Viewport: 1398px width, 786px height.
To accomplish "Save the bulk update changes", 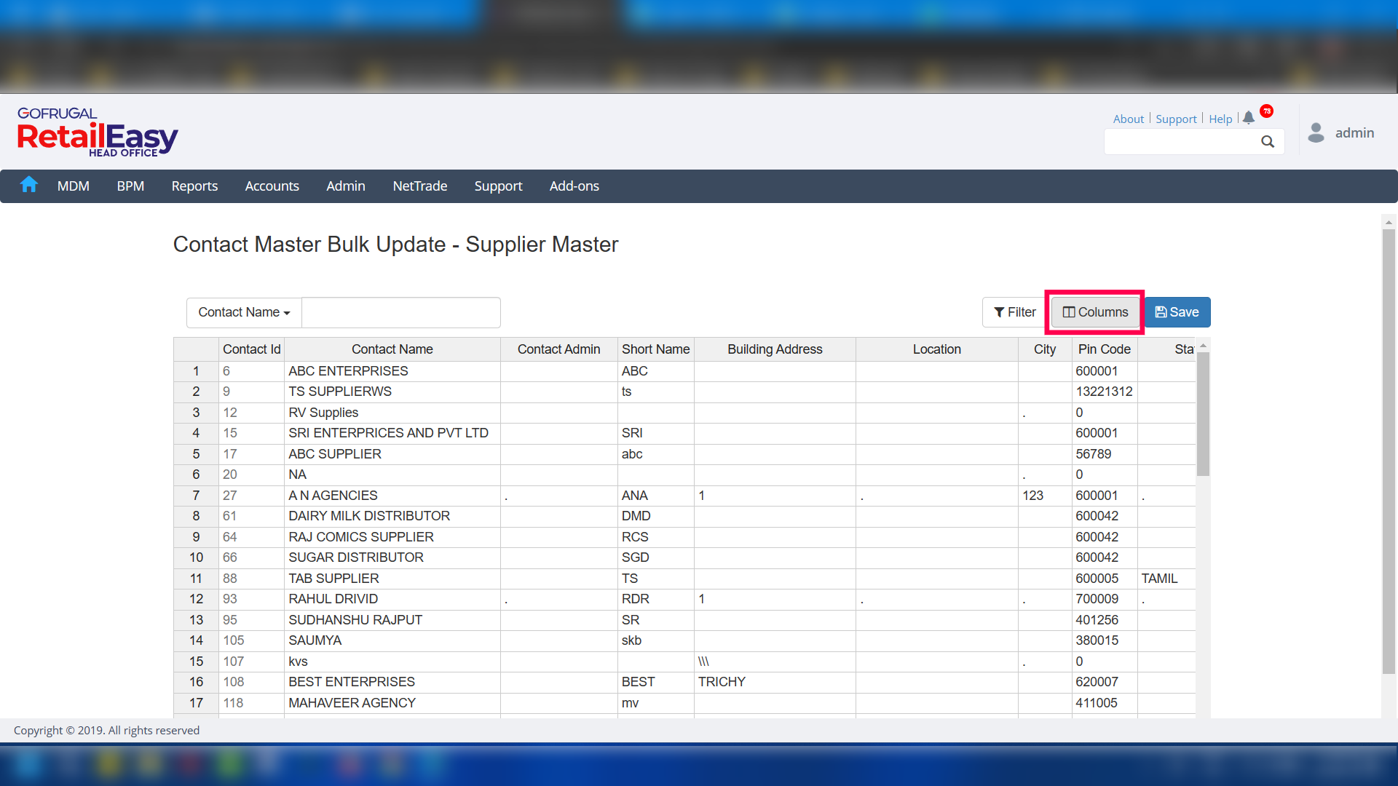I will point(1177,312).
